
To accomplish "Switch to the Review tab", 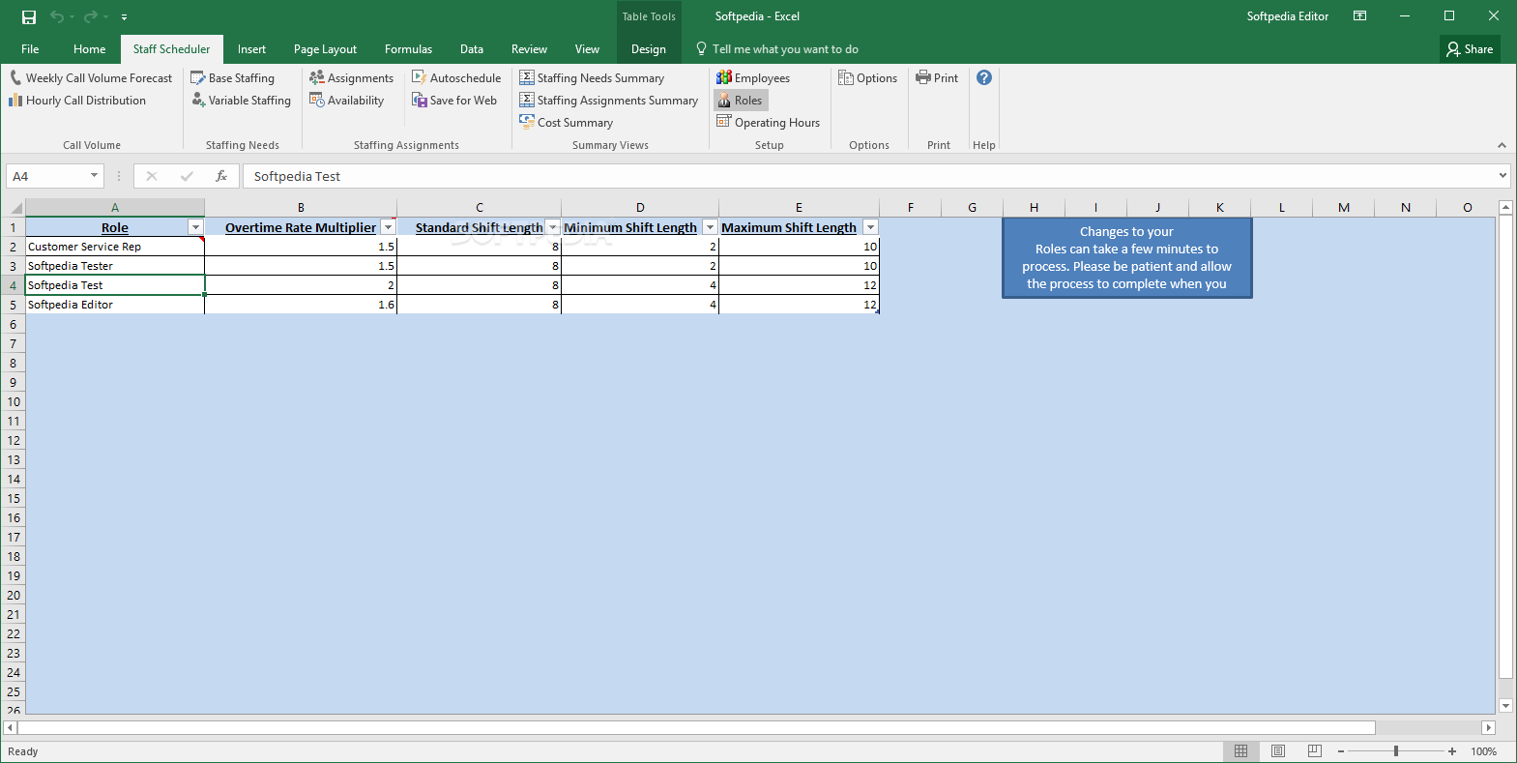I will (x=529, y=49).
